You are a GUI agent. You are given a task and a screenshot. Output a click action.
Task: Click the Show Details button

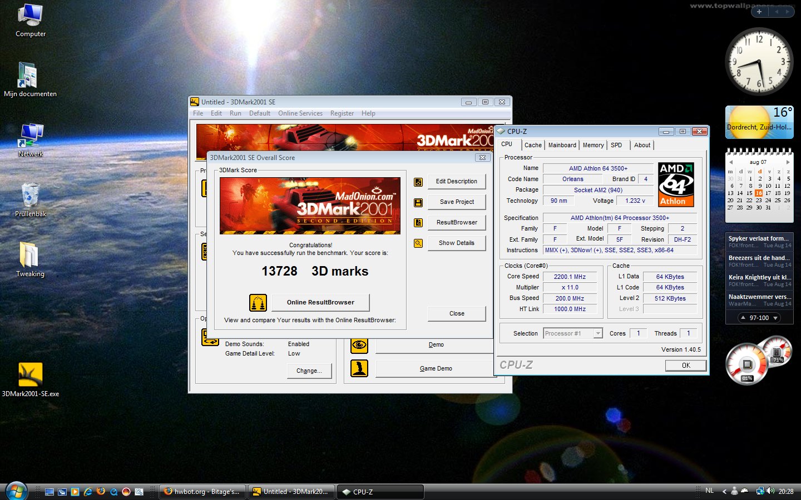(x=457, y=243)
